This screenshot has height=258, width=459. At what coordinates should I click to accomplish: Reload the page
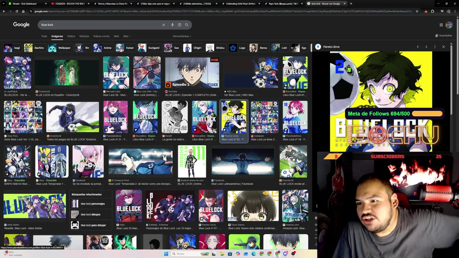(x=16, y=11)
